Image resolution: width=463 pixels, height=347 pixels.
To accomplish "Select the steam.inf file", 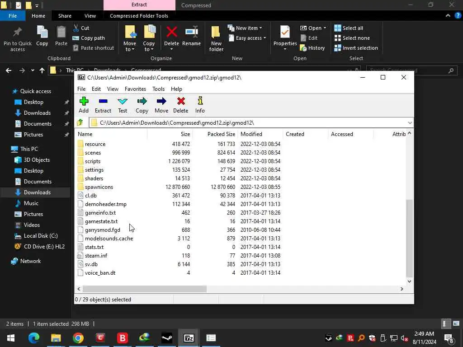I will coord(96,256).
